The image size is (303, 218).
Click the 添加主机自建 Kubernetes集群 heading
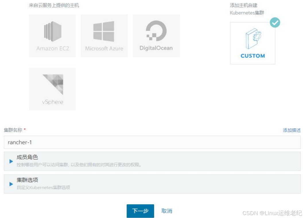[x=247, y=9]
